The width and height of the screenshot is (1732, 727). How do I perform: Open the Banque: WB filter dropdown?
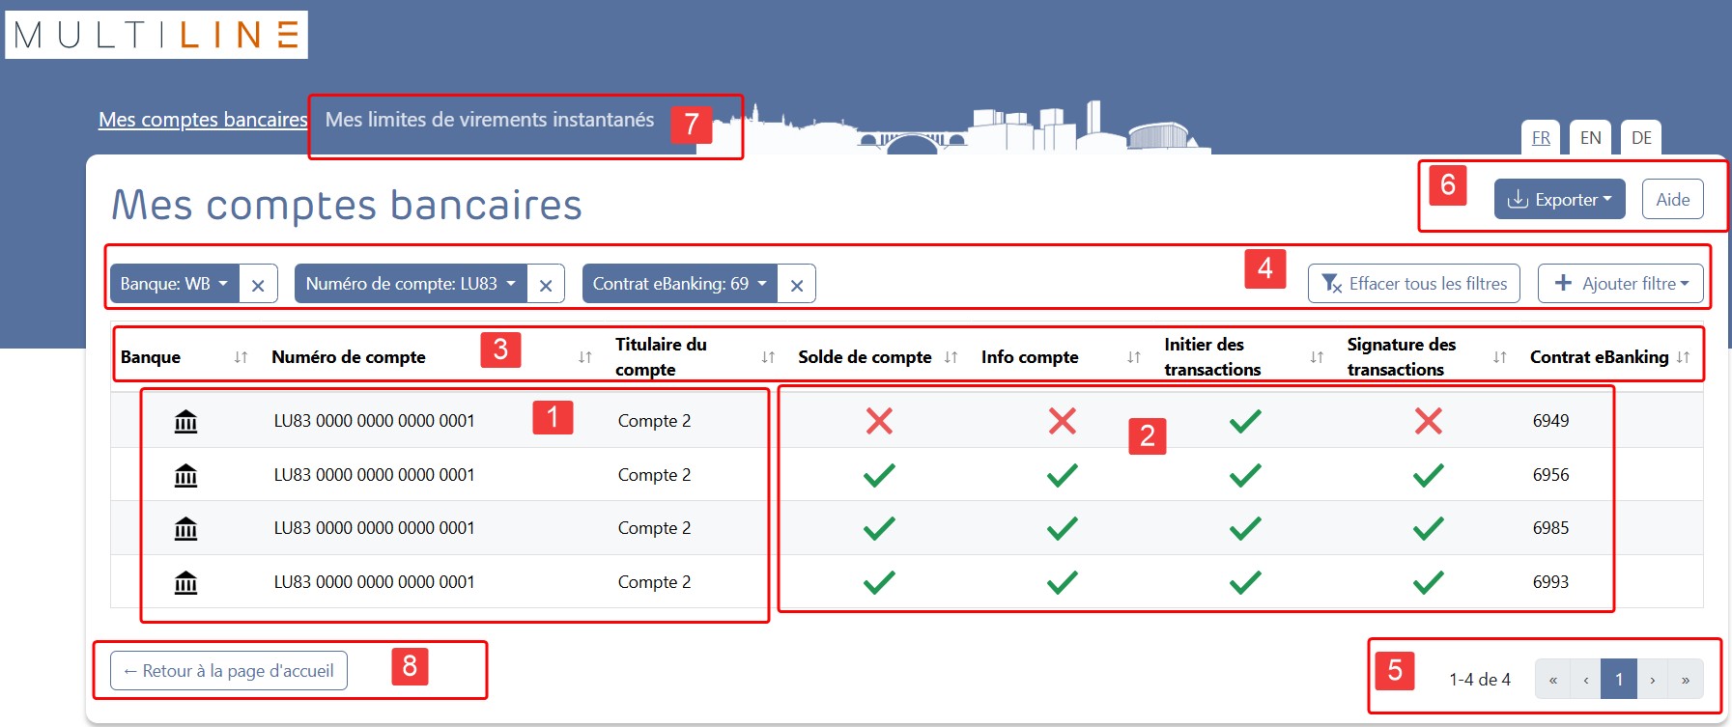[x=174, y=284]
